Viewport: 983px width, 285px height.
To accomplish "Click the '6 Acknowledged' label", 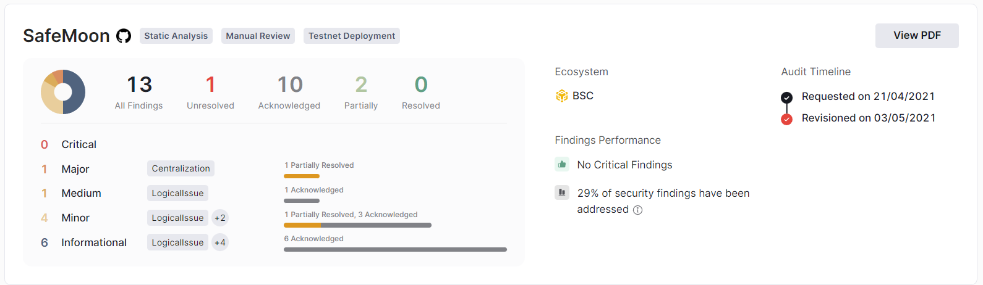I will pos(314,239).
